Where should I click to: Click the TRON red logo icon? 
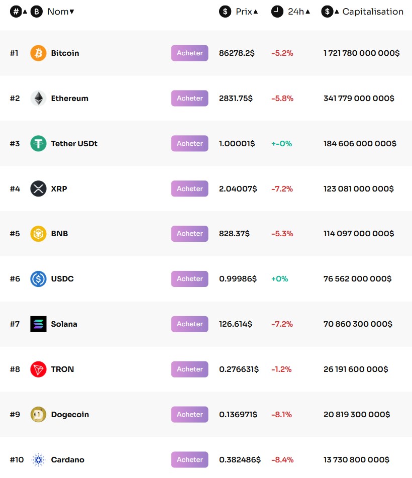click(38, 369)
